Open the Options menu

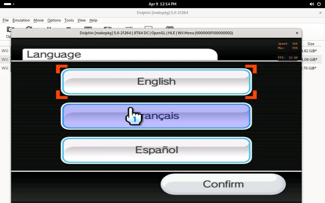[54, 20]
